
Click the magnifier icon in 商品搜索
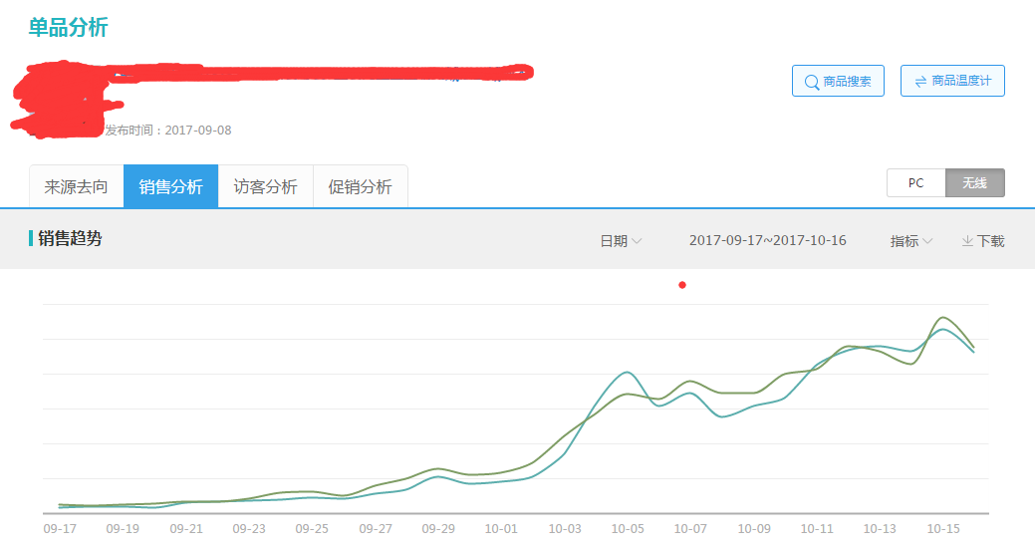tap(809, 82)
